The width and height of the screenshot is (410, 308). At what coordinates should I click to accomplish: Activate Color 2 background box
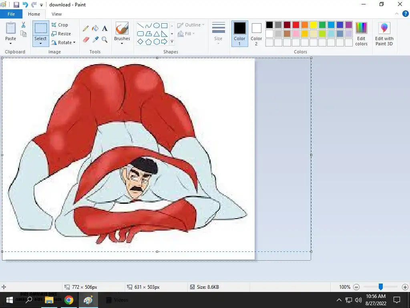pos(256,34)
